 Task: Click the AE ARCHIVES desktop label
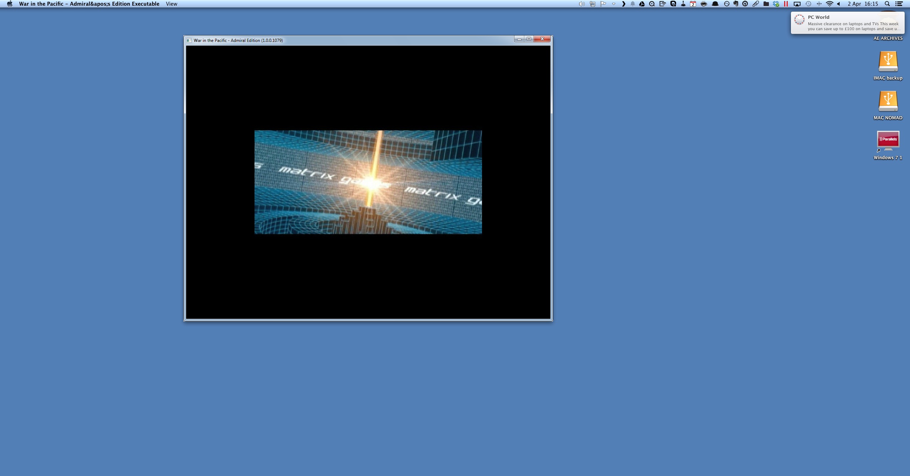pos(888,38)
